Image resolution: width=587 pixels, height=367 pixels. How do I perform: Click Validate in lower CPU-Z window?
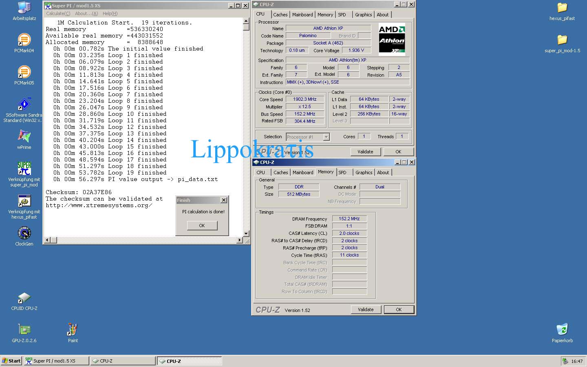point(366,310)
